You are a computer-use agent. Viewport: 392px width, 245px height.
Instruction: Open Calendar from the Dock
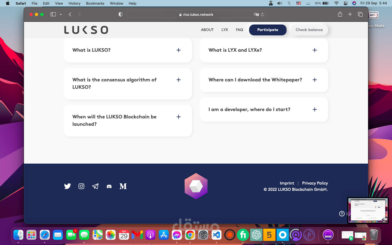click(x=124, y=235)
